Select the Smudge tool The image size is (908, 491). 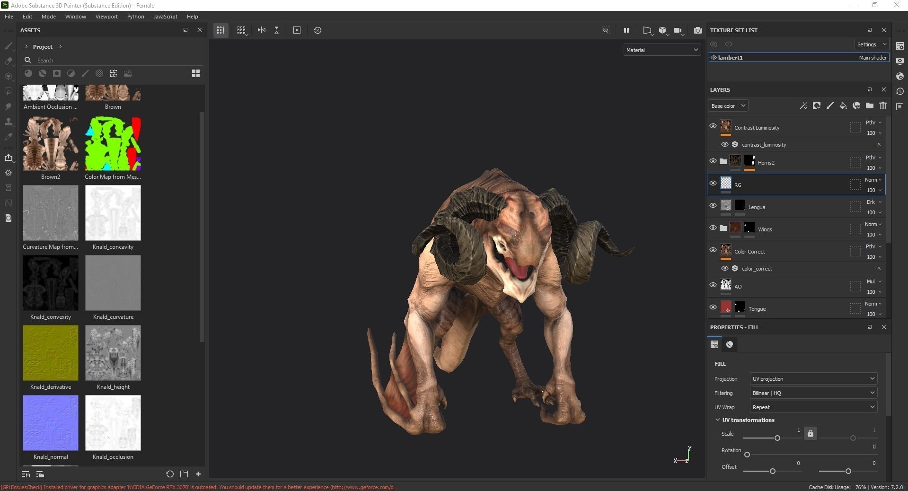9,106
